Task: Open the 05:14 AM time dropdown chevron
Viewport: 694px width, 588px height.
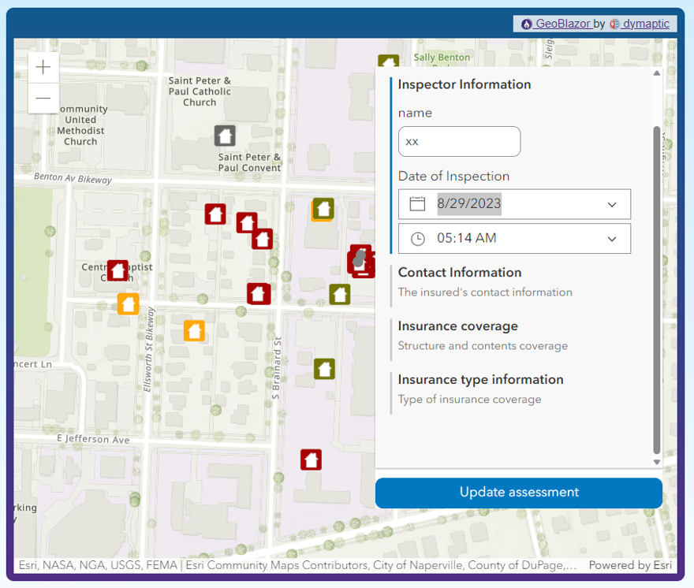Action: pyautogui.click(x=612, y=239)
